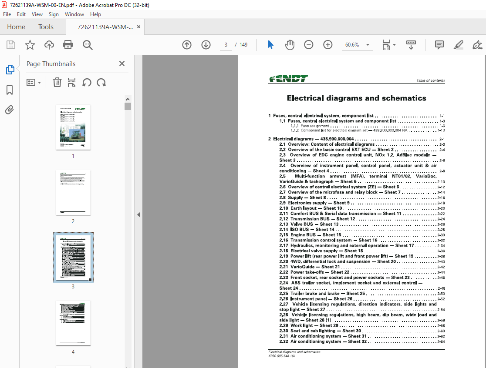Open the Help menu
Image resolution: width=486 pixels, height=368 pixels.
(x=95, y=14)
